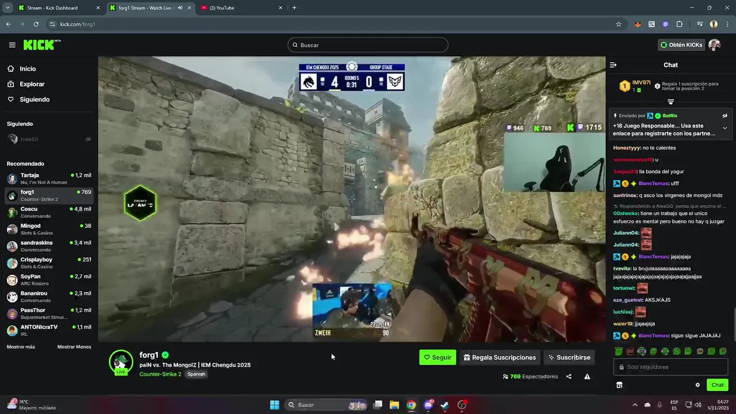Click the first frog emote in quick bar
Viewport: 736px width, 414px height.
click(x=619, y=351)
